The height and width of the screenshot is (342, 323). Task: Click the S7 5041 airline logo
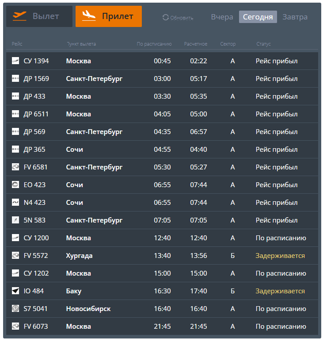click(x=15, y=309)
